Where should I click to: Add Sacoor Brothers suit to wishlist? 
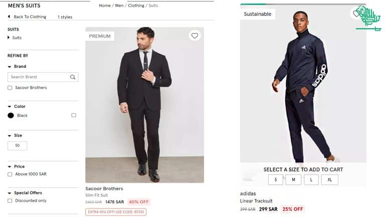(195, 36)
